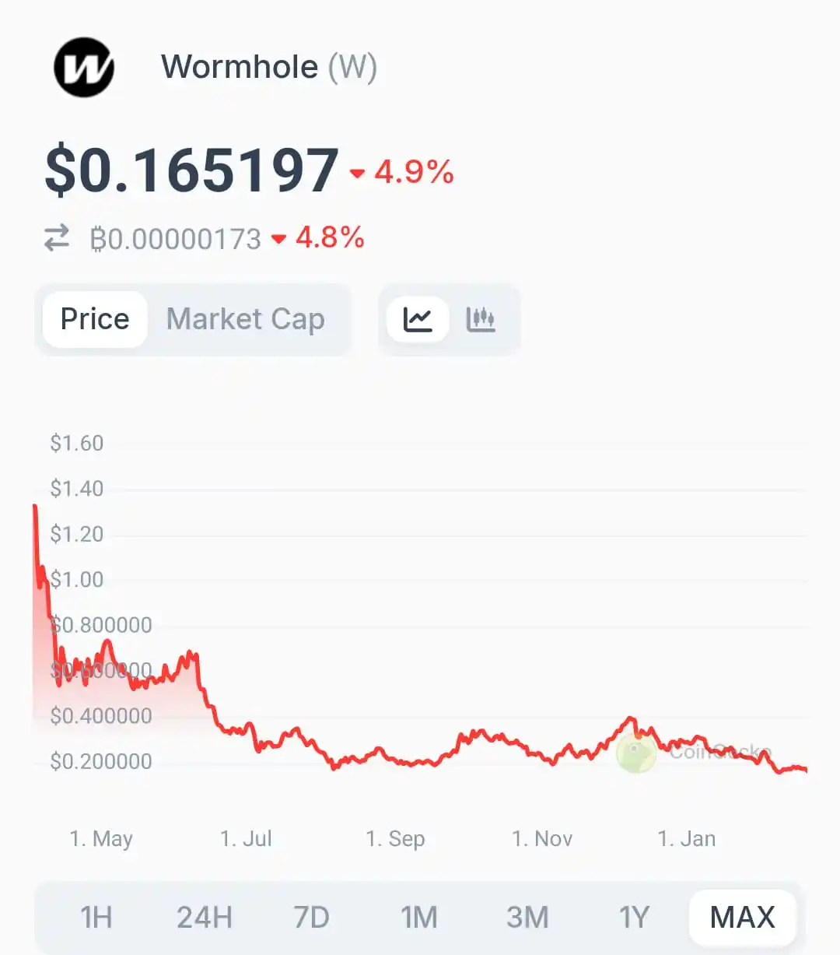Choose the 24H time range
This screenshot has height=955, width=840.
pyautogui.click(x=204, y=917)
